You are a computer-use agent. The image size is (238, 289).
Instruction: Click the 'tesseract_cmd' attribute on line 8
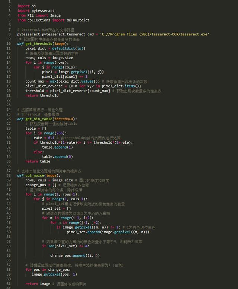(x=80, y=34)
